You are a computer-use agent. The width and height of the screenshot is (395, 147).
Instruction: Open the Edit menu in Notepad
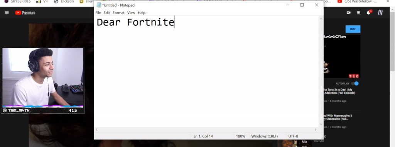coord(106,13)
